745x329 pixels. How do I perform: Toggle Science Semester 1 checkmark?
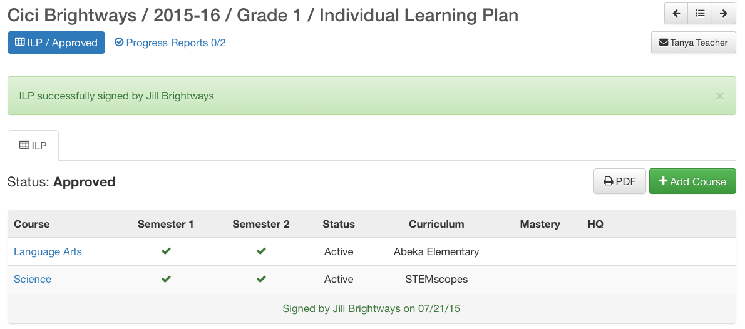[166, 279]
